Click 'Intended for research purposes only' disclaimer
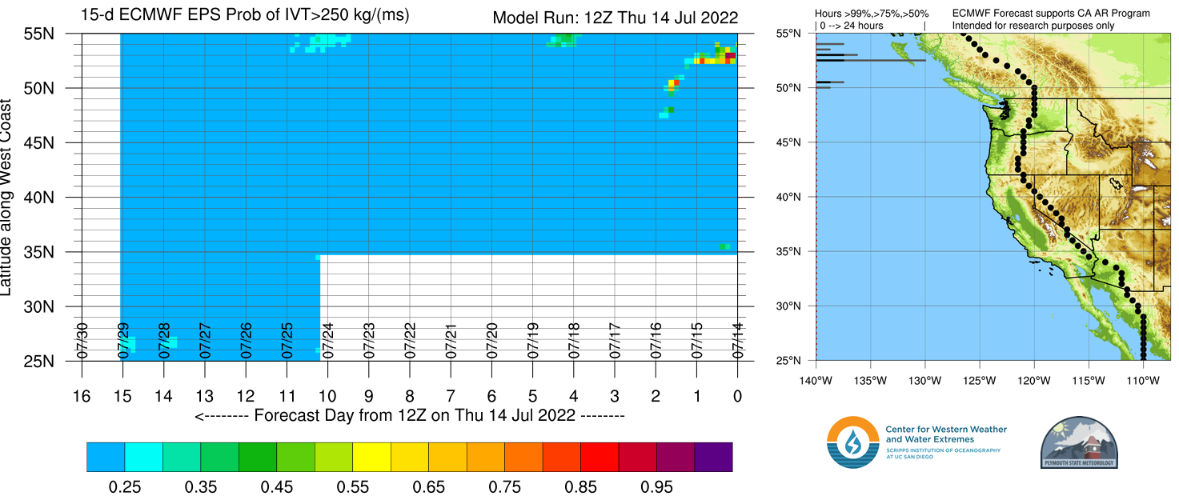The image size is (1179, 504). (1033, 26)
